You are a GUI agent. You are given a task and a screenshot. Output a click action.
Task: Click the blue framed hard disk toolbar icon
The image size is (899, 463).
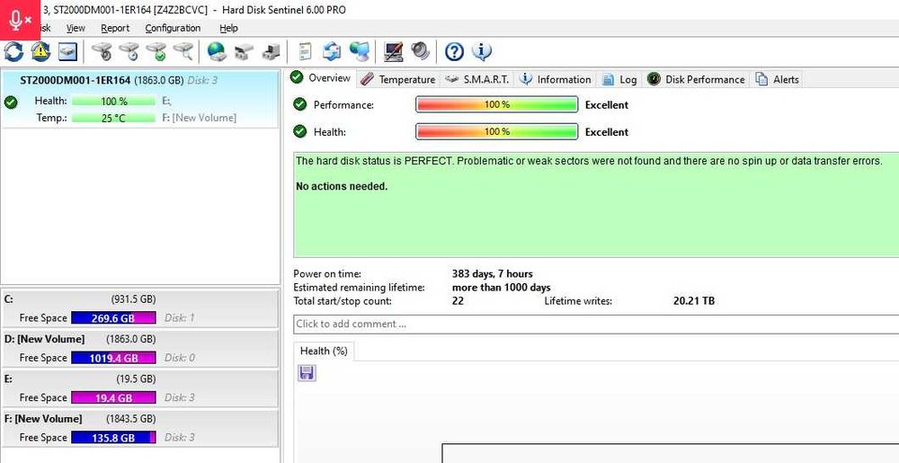pyautogui.click(x=67, y=51)
